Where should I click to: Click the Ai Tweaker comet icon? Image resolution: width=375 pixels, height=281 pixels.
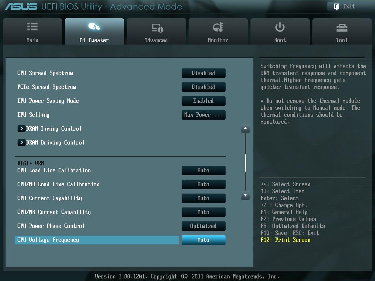pos(94,26)
